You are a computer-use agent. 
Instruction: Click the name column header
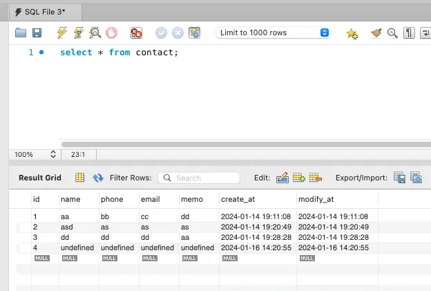click(x=79, y=199)
